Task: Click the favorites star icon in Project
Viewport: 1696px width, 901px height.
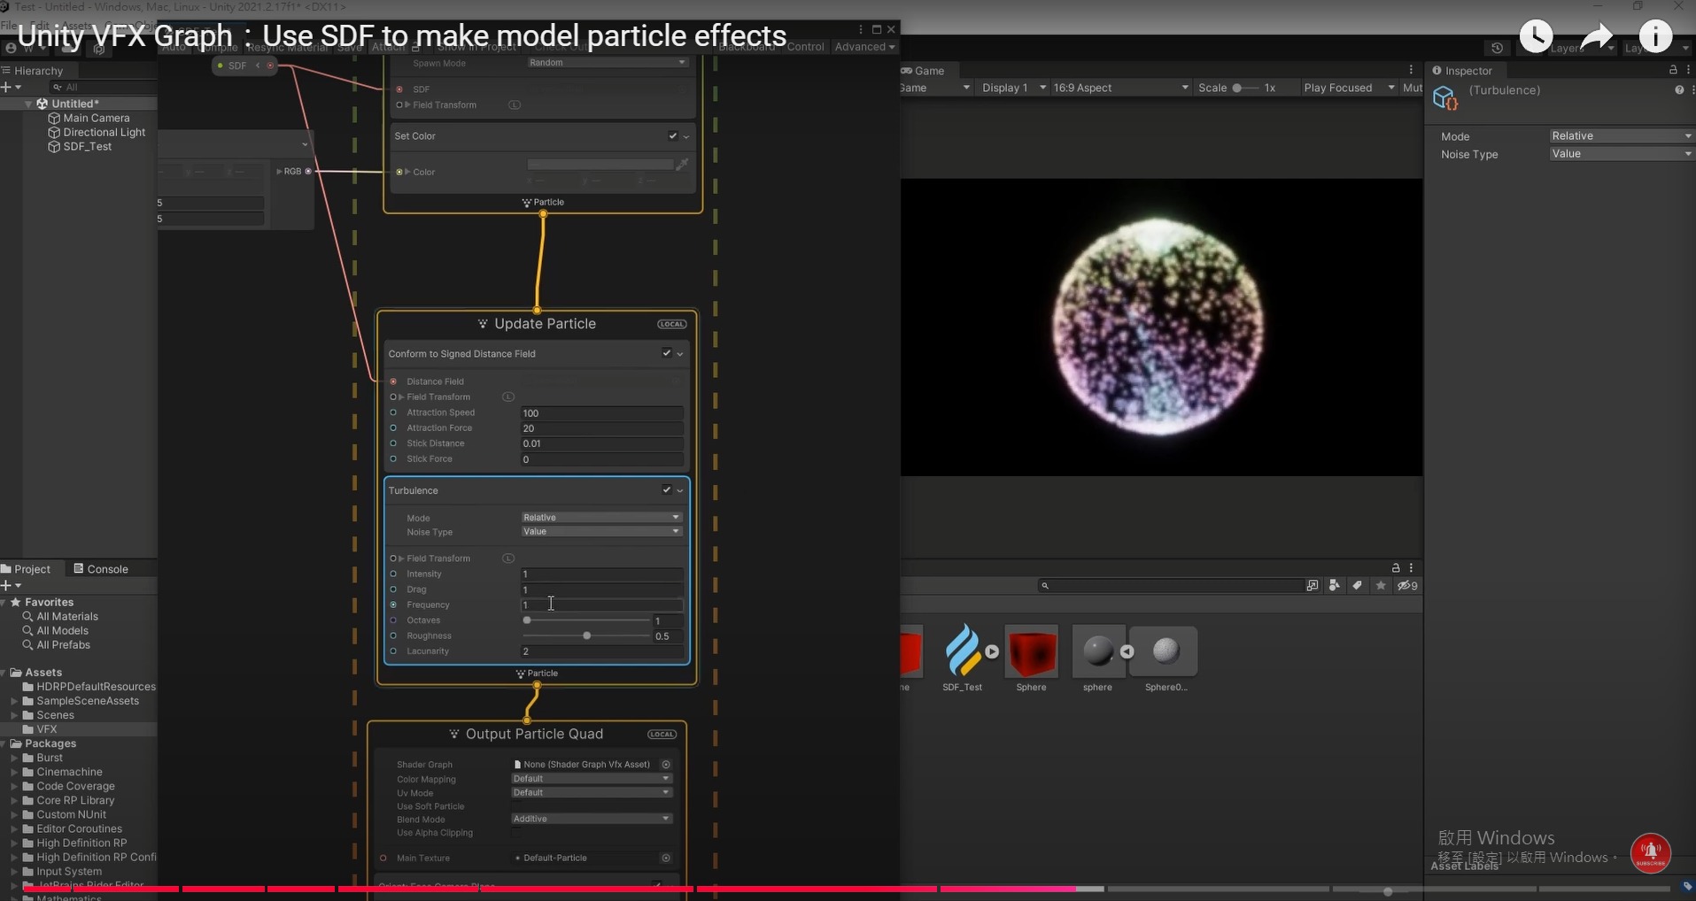Action: coord(1380,586)
